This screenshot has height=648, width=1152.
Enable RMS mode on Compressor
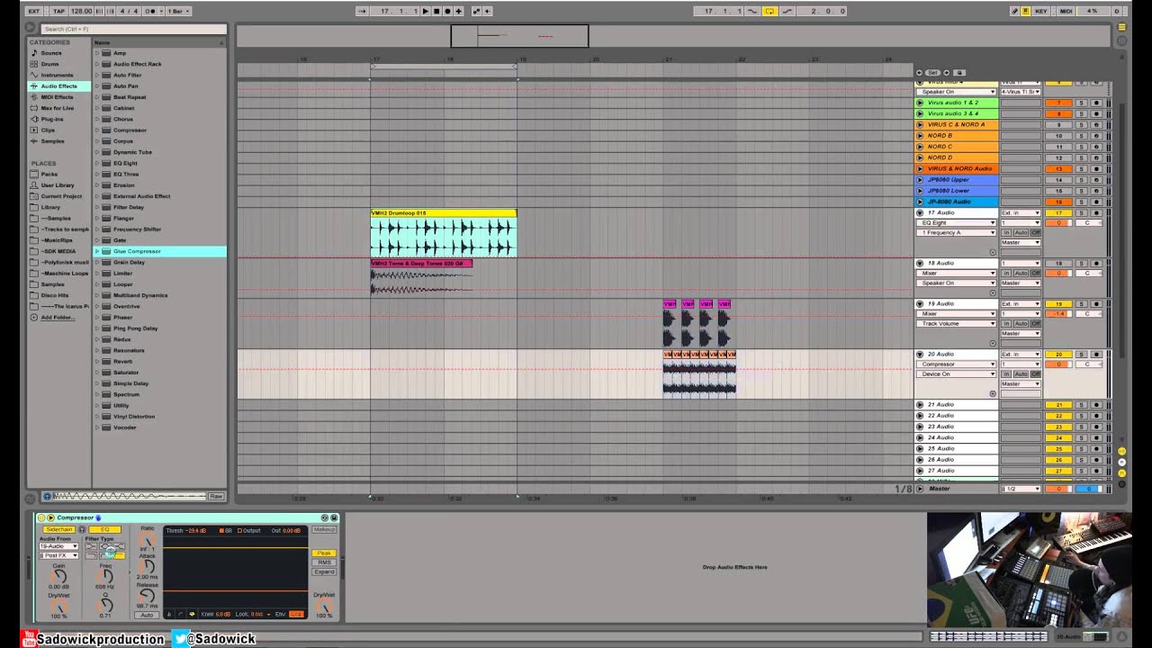(324, 562)
